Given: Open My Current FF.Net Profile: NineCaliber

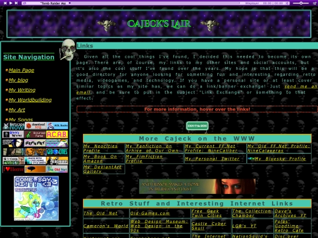Looking at the screenshot, I should point(211,148).
